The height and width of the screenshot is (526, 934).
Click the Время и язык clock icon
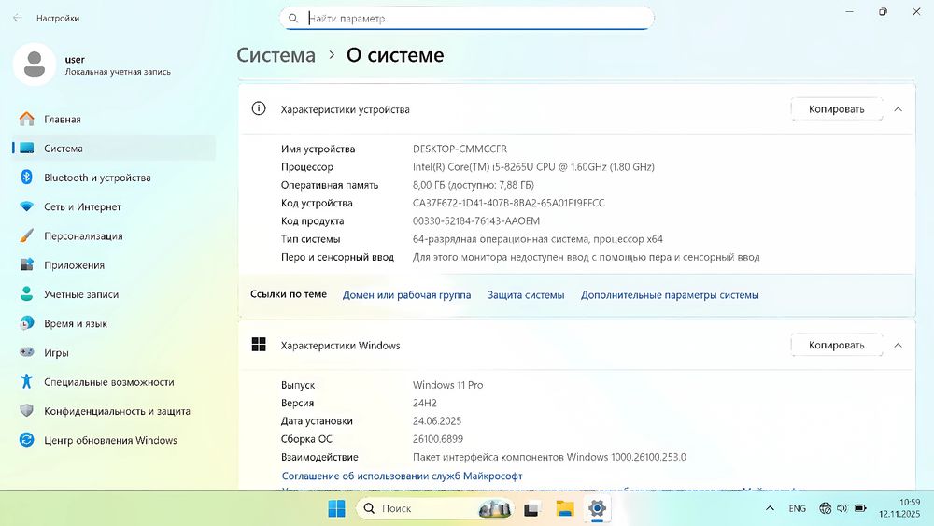27,323
